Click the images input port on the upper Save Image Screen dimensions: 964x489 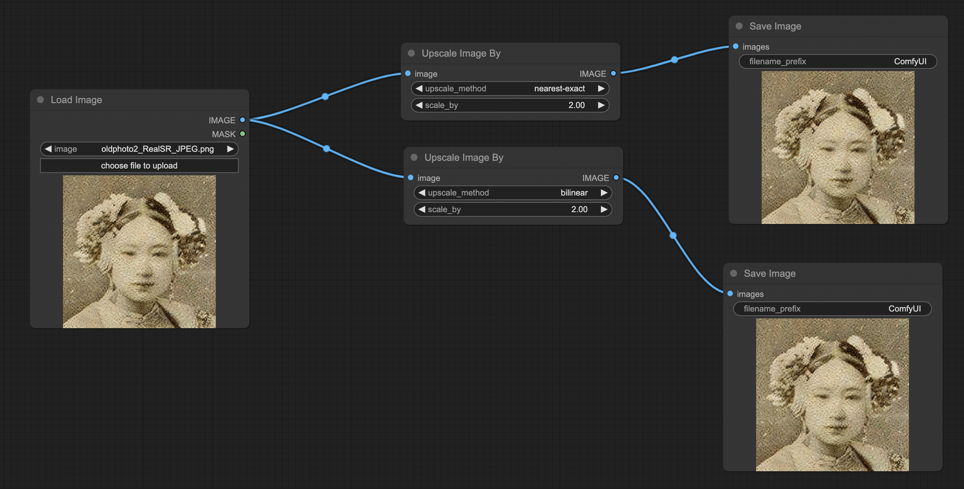736,47
